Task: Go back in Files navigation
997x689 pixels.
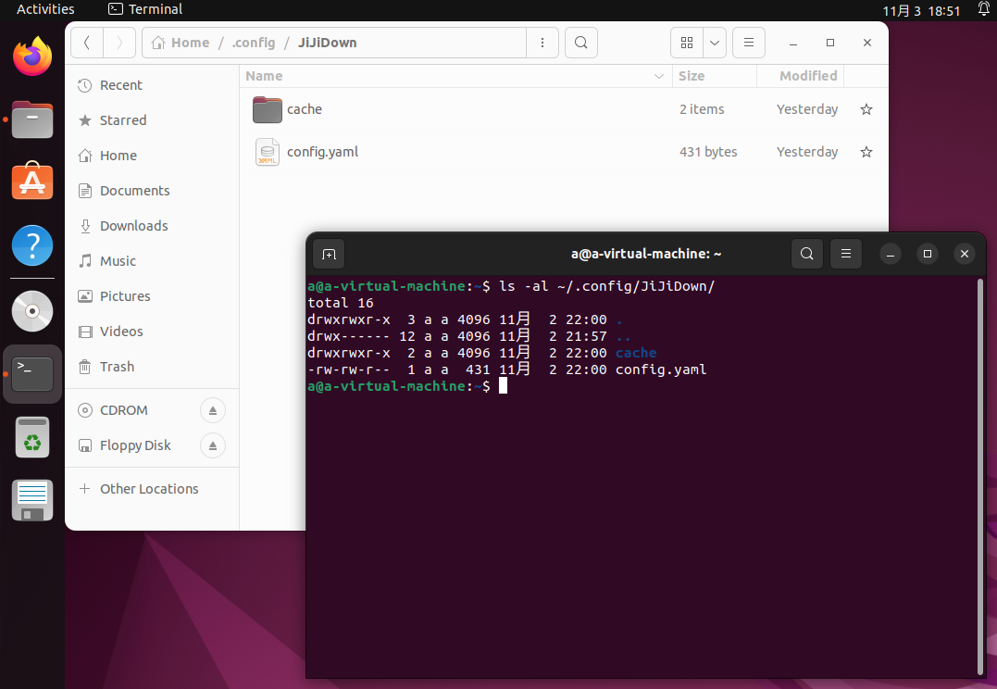Action: click(x=87, y=43)
